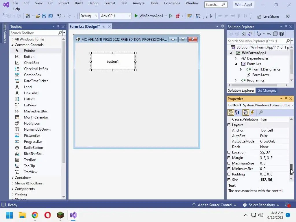Click the Undo arrow icon
The width and height of the screenshot is (296, 222).
coord(59,16)
